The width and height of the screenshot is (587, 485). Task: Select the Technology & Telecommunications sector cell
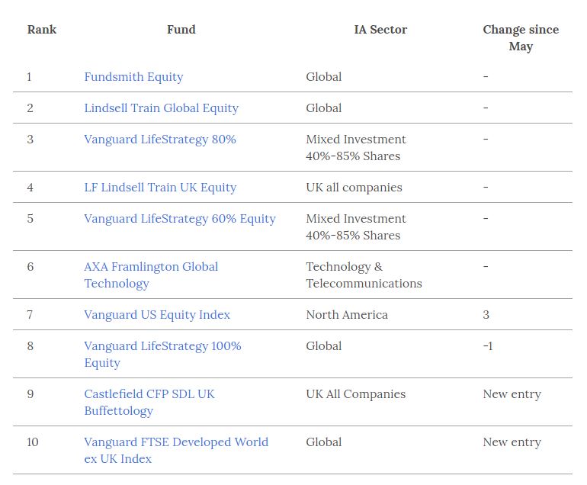pos(364,275)
